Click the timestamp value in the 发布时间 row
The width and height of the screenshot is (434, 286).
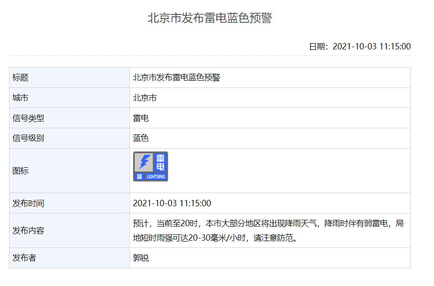pyautogui.click(x=172, y=203)
